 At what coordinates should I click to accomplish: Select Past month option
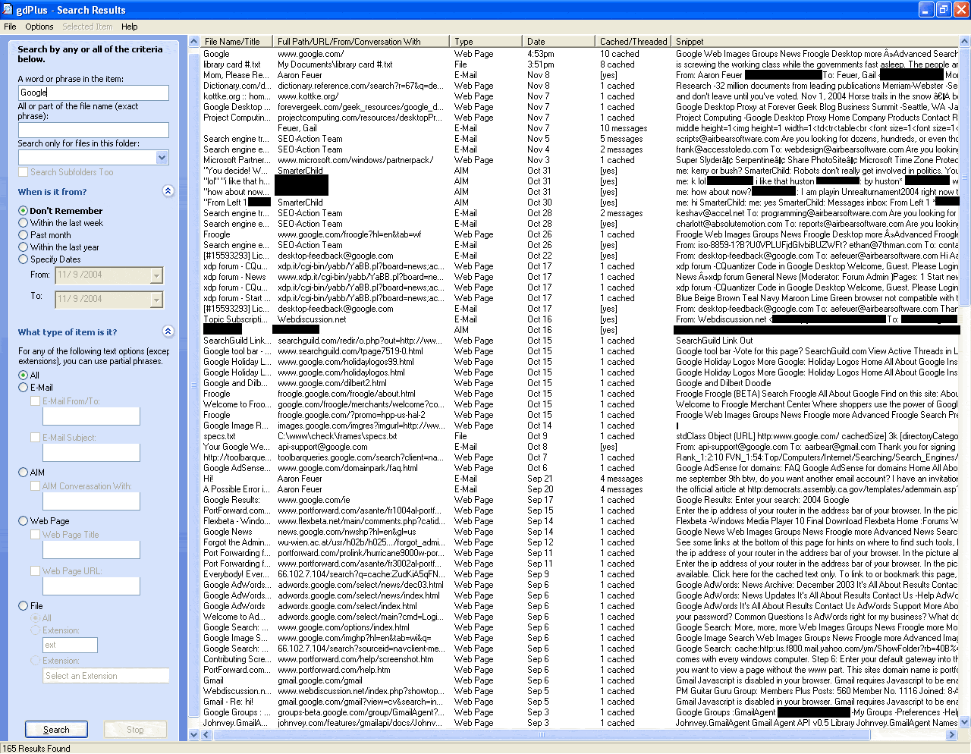click(23, 235)
